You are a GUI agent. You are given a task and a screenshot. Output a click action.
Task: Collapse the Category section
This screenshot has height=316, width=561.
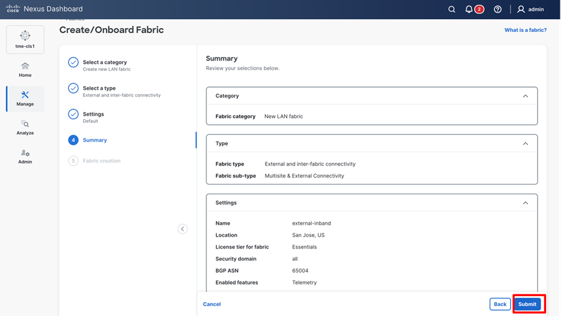tap(525, 96)
